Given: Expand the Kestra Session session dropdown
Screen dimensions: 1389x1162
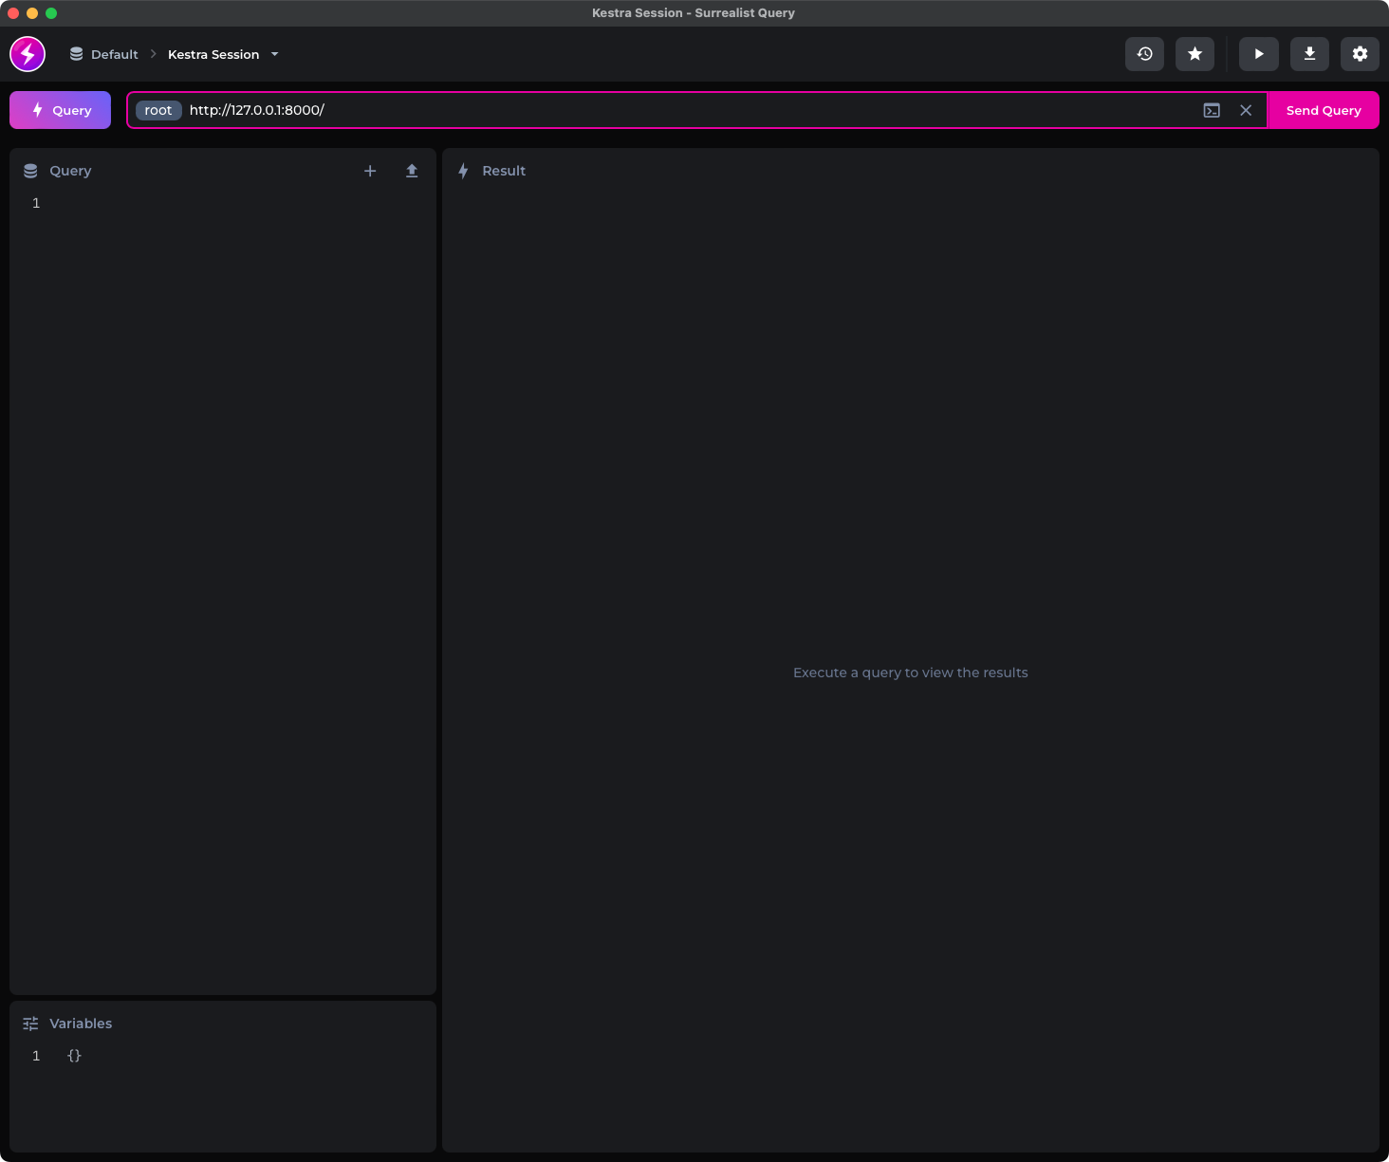Looking at the screenshot, I should coord(274,54).
